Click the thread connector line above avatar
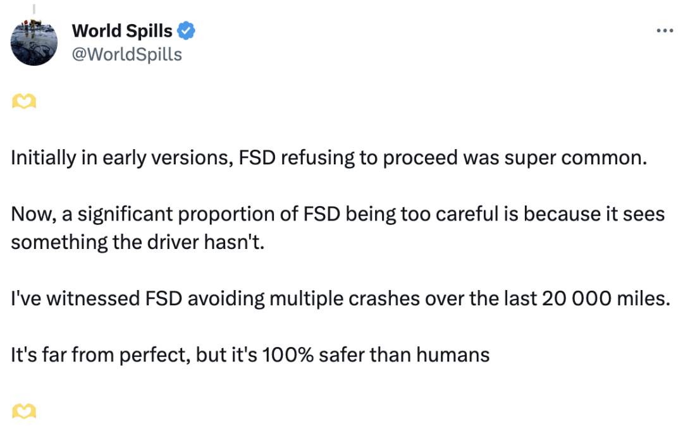Image resolution: width=683 pixels, height=431 pixels. click(34, 9)
